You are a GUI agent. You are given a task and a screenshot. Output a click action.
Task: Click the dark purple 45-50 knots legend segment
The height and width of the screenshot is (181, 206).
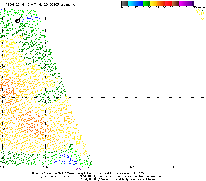coord(190,3)
